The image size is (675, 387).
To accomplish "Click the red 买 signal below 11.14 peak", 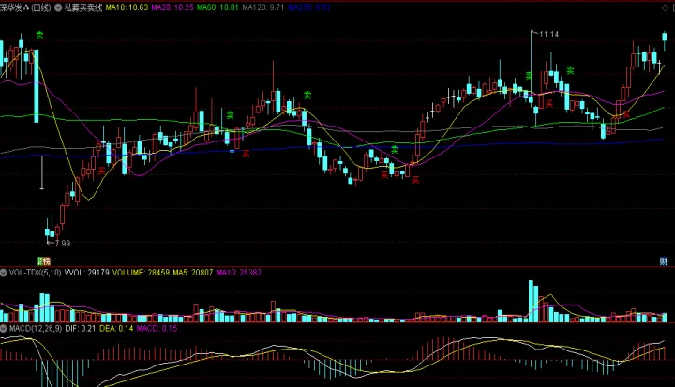I will [548, 103].
